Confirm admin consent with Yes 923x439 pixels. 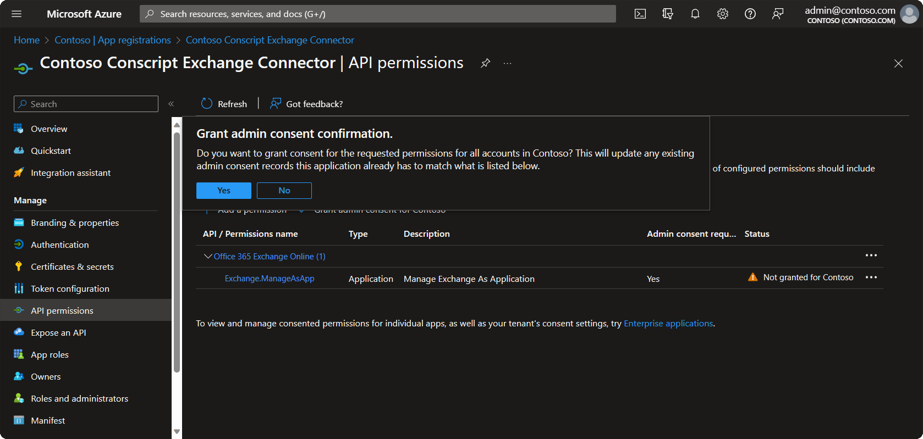tap(224, 191)
